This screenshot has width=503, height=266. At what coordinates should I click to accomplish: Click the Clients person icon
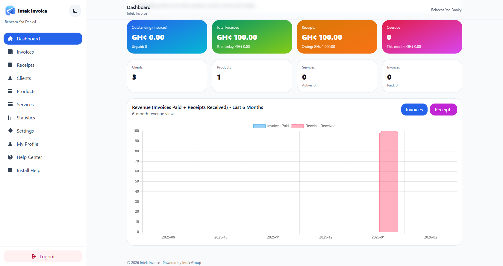pyautogui.click(x=10, y=78)
